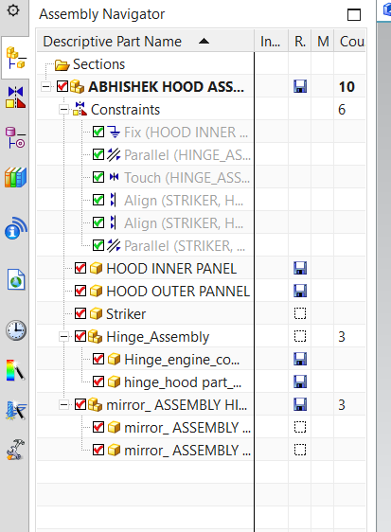Screen dimensions: 391x532
Task: Uncheck the HOOD INNER PANEL checkbox
Action: pyautogui.click(x=80, y=269)
